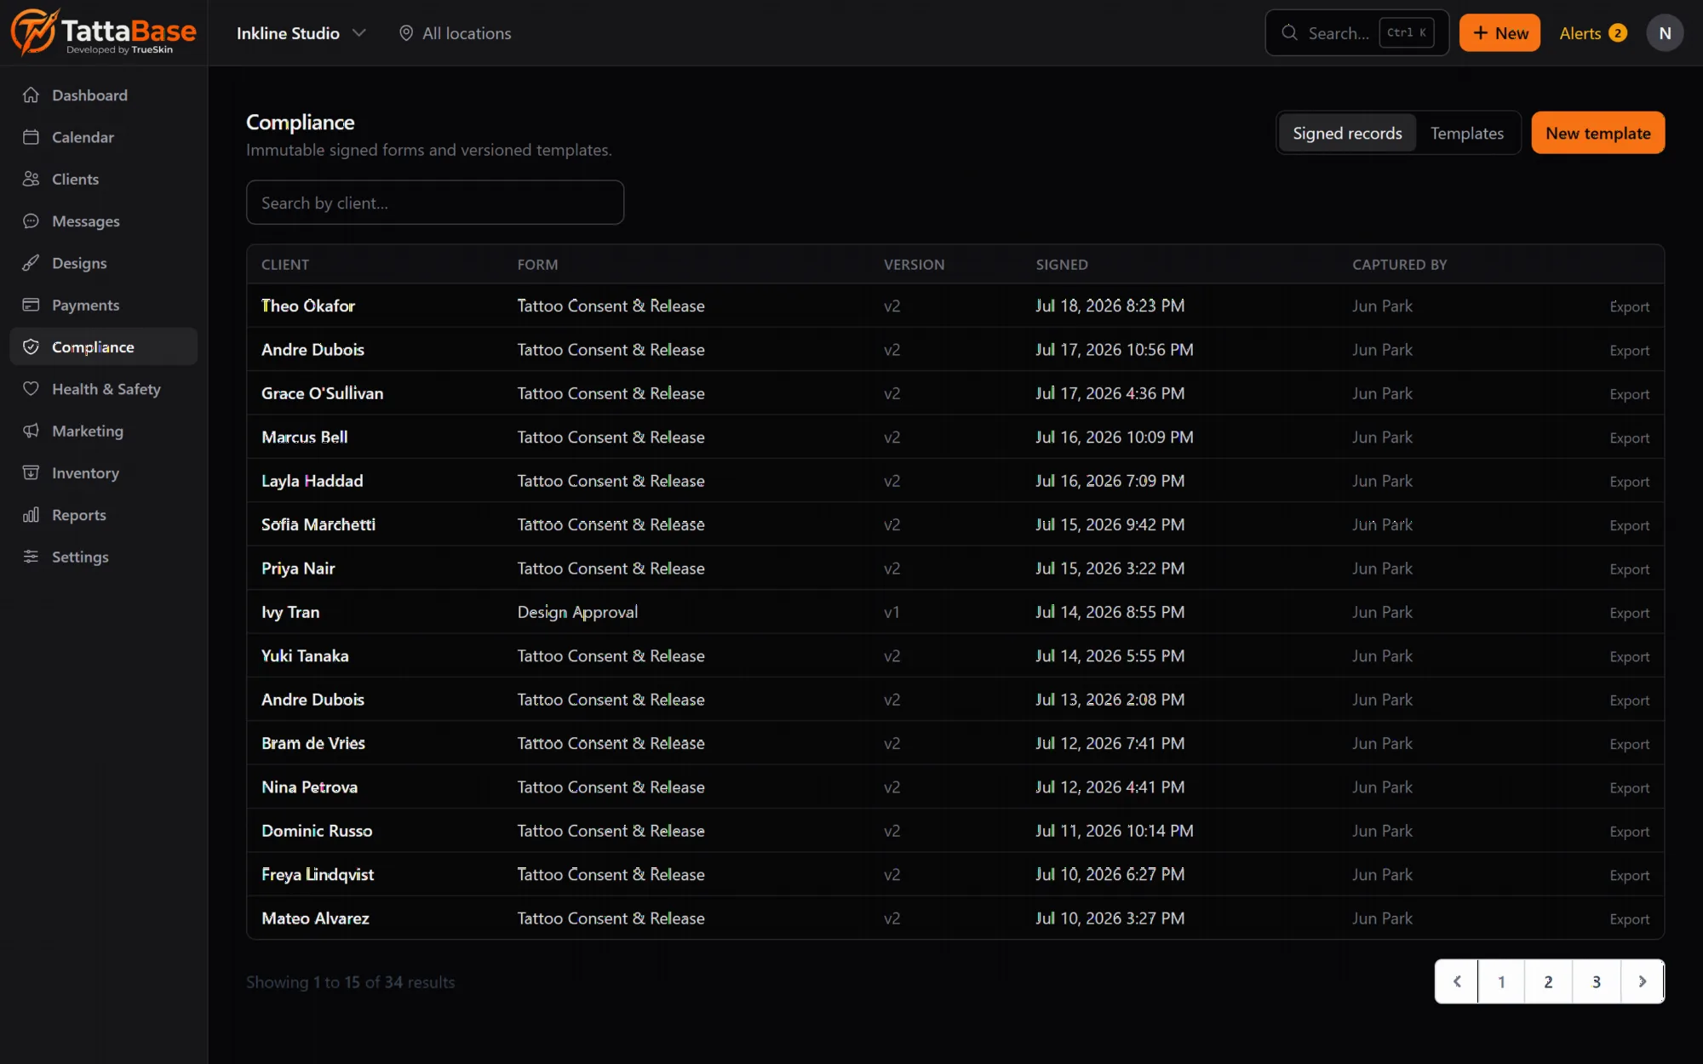Click the Inventory box icon
The height and width of the screenshot is (1064, 1703).
(x=32, y=472)
